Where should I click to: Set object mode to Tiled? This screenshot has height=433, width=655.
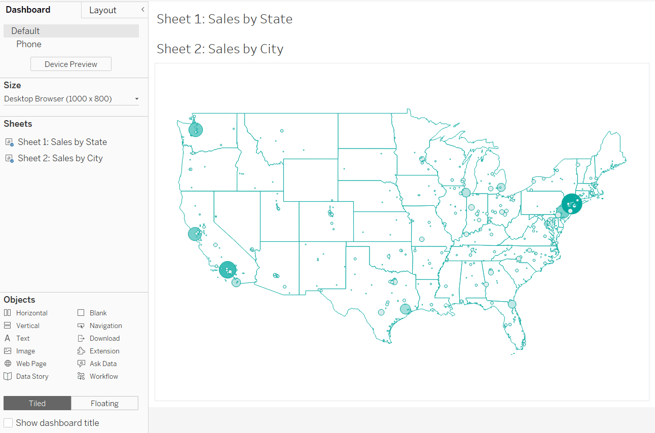pos(37,404)
